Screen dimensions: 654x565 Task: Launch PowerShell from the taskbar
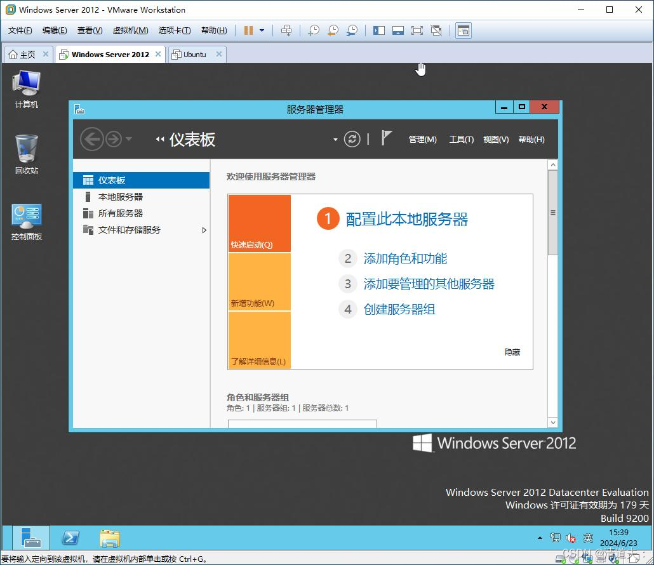coord(70,538)
